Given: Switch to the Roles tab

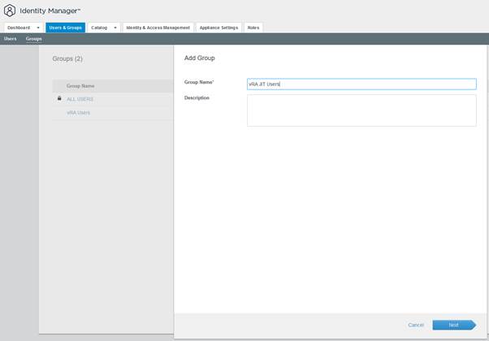Looking at the screenshot, I should [253, 28].
